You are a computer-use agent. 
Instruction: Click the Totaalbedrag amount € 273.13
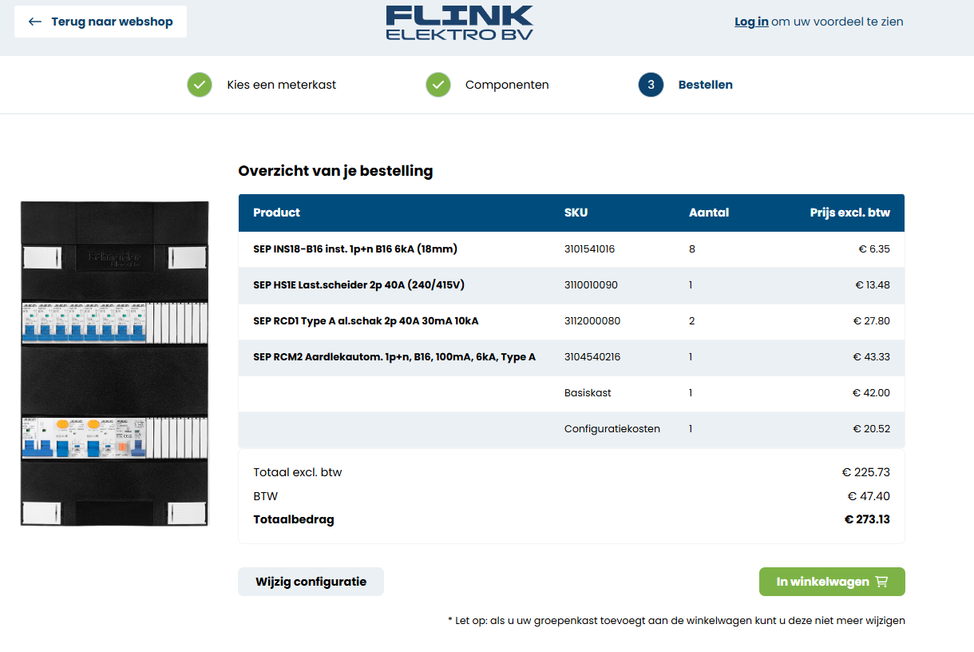pos(867,519)
